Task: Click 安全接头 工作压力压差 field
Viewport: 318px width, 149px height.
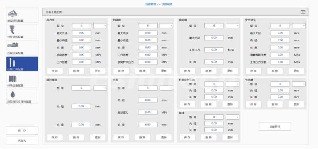Action: 280,62
